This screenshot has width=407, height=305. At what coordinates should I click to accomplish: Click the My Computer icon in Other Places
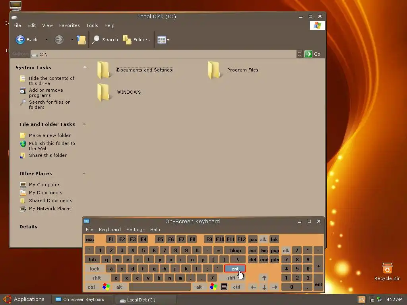tap(23, 185)
